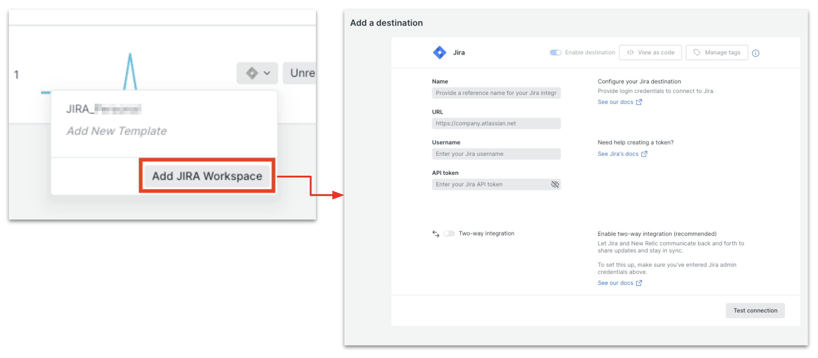Click the gray Jira diamond dropdown icon
The image size is (818, 358).
[252, 73]
